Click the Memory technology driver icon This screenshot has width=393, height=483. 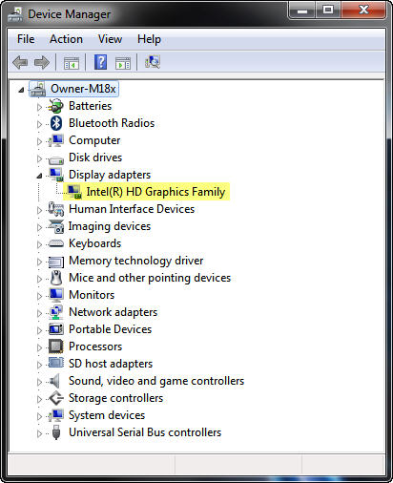[56, 262]
